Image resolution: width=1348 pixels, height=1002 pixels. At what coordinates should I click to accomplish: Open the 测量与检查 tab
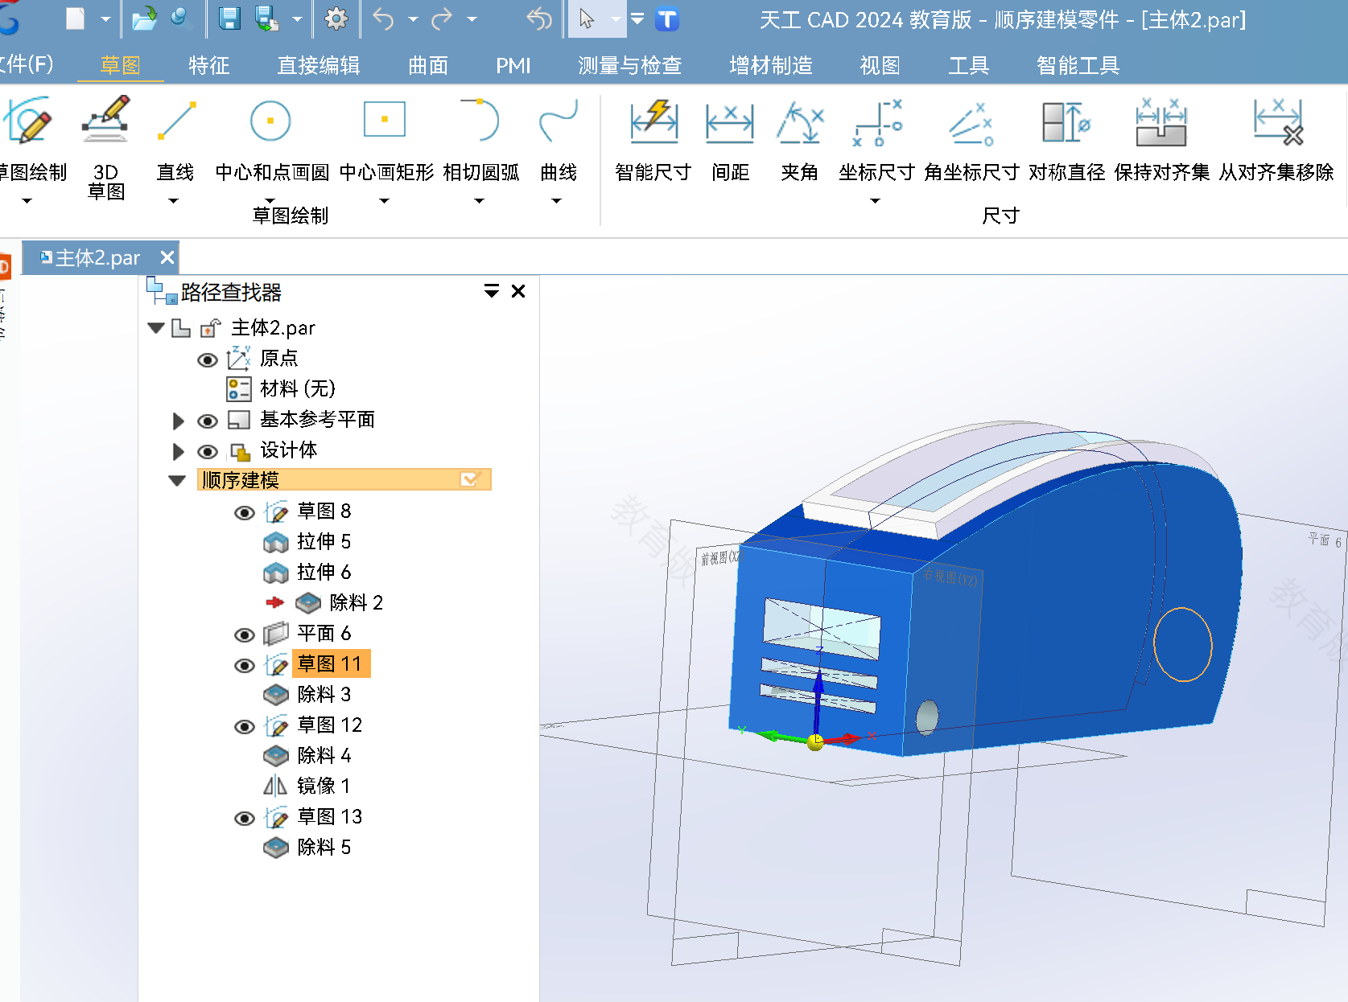tap(630, 65)
